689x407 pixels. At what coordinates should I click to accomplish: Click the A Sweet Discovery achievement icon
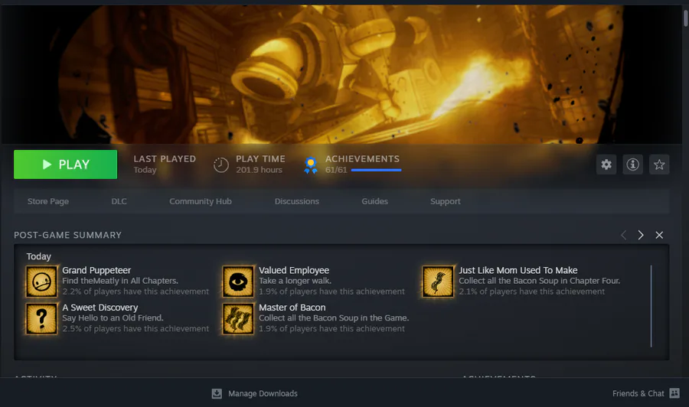click(x=41, y=318)
